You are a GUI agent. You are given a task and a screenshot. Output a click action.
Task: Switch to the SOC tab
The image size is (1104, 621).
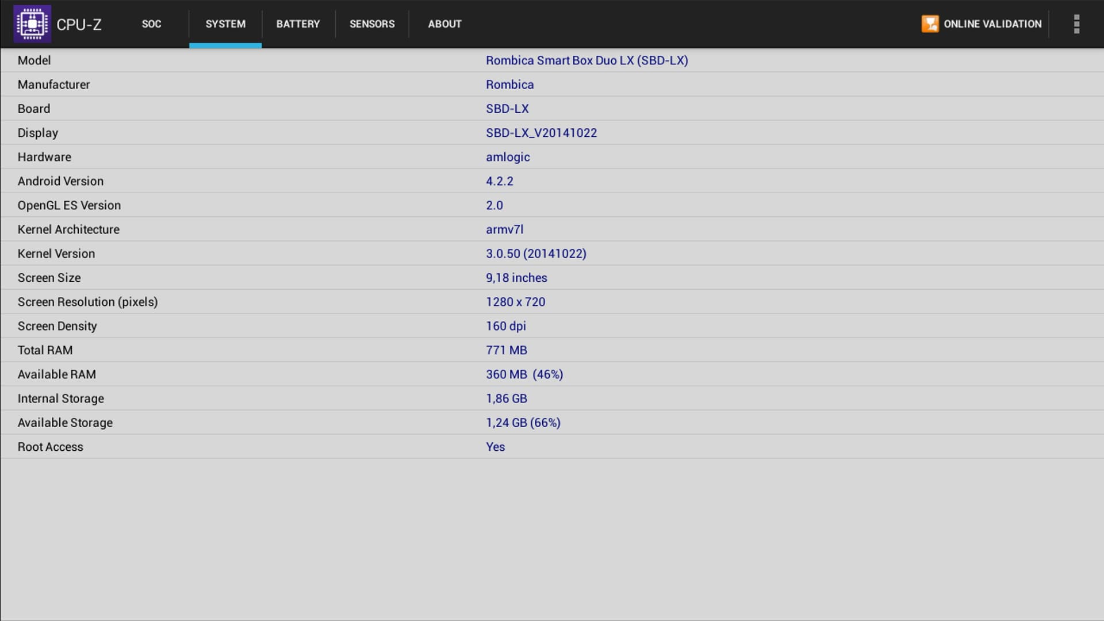(x=151, y=24)
